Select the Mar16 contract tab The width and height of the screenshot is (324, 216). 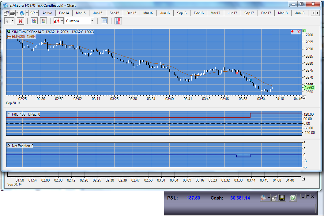148,13
